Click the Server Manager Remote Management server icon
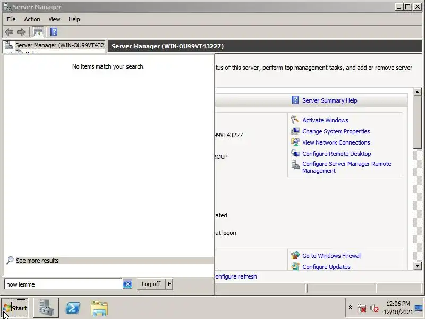 click(x=295, y=164)
